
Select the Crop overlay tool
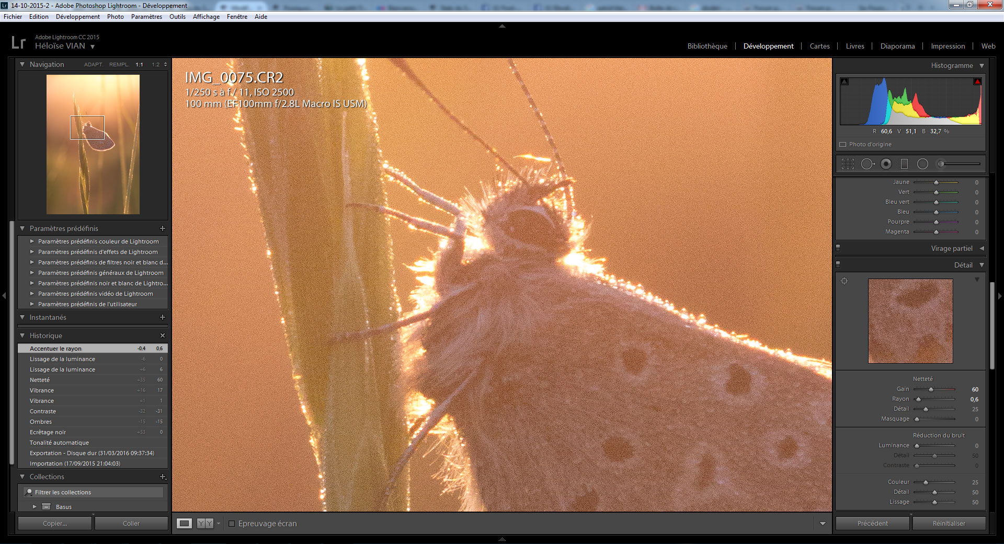pyautogui.click(x=848, y=164)
